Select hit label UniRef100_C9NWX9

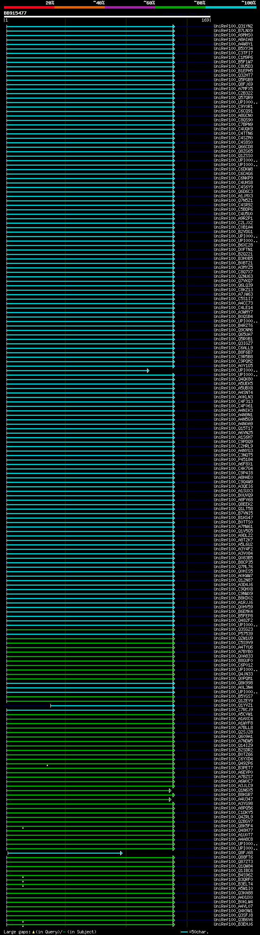pyautogui.click(x=233, y=594)
